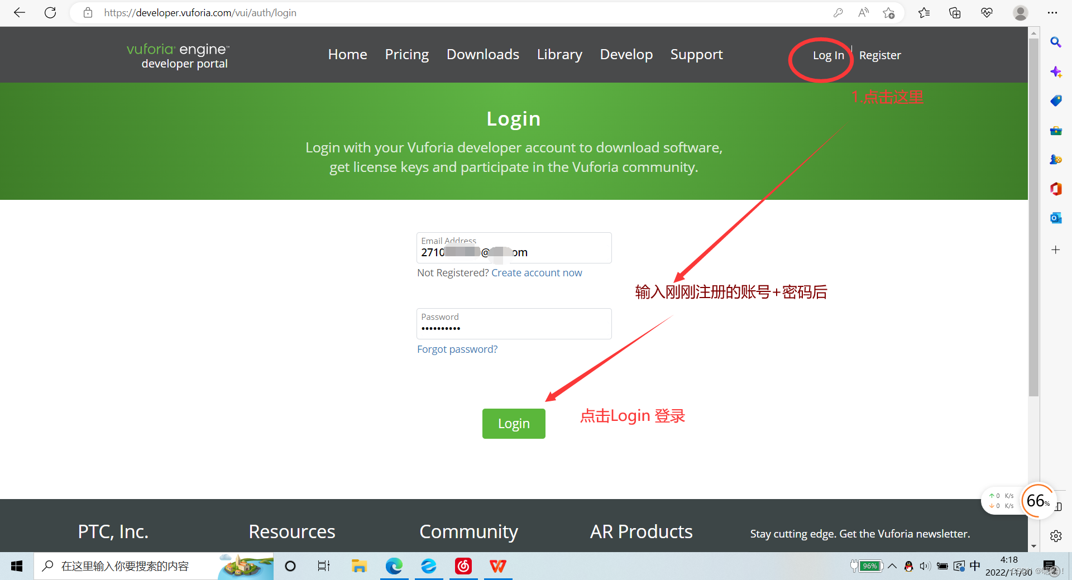Click the Log In header link
This screenshot has height=580, width=1072.
tap(829, 55)
